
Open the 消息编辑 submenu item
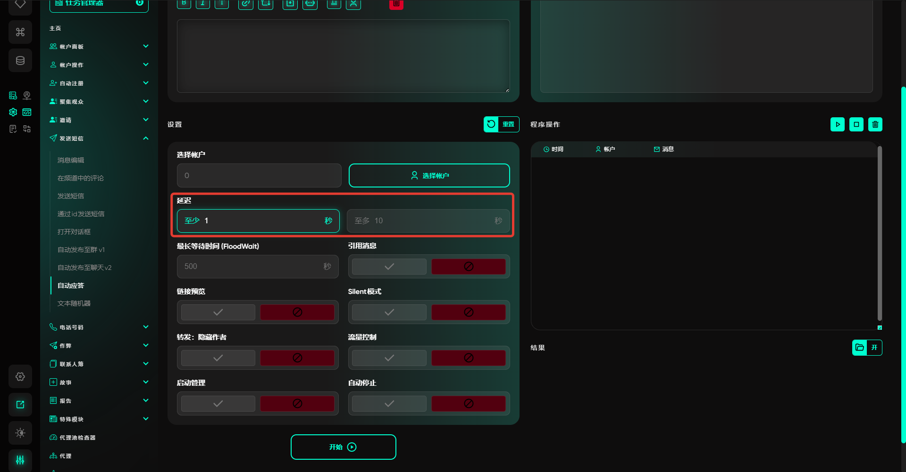[71, 160]
